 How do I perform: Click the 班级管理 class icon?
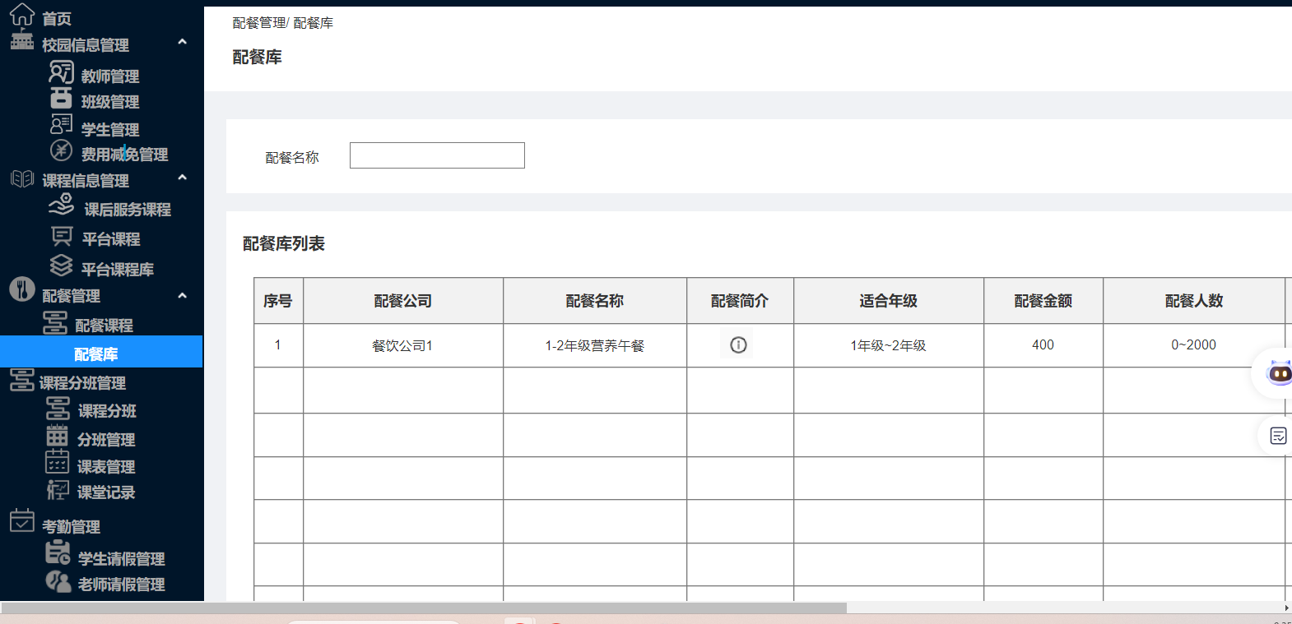pos(62,99)
